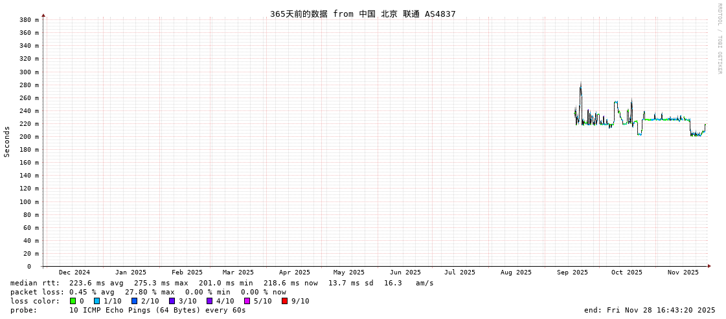Click the Oct 2025 x-axis label
The width and height of the screenshot is (726, 319).
(x=627, y=273)
